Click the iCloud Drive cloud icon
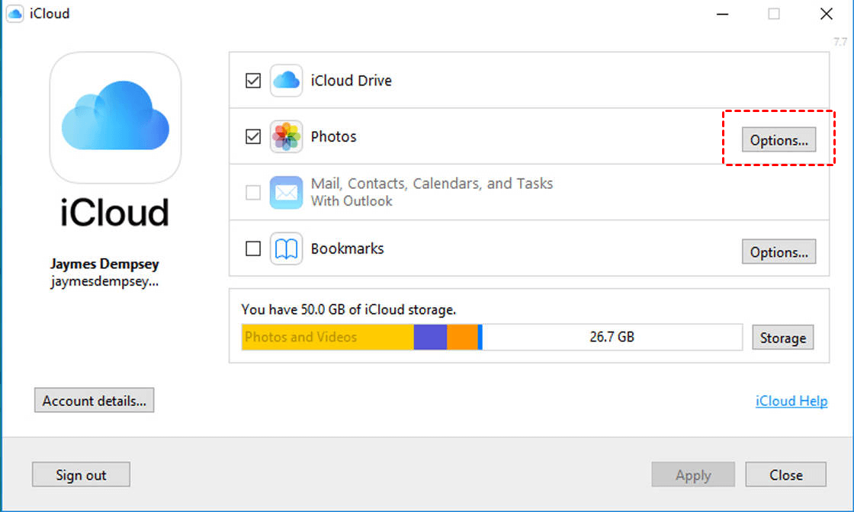The image size is (854, 512). 287,80
